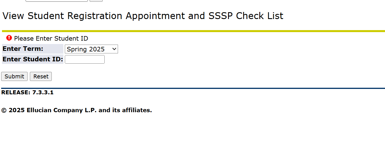385x167 pixels.
Task: Click the "RELEASE: 7.3.3.1" version text
Action: pos(27,92)
